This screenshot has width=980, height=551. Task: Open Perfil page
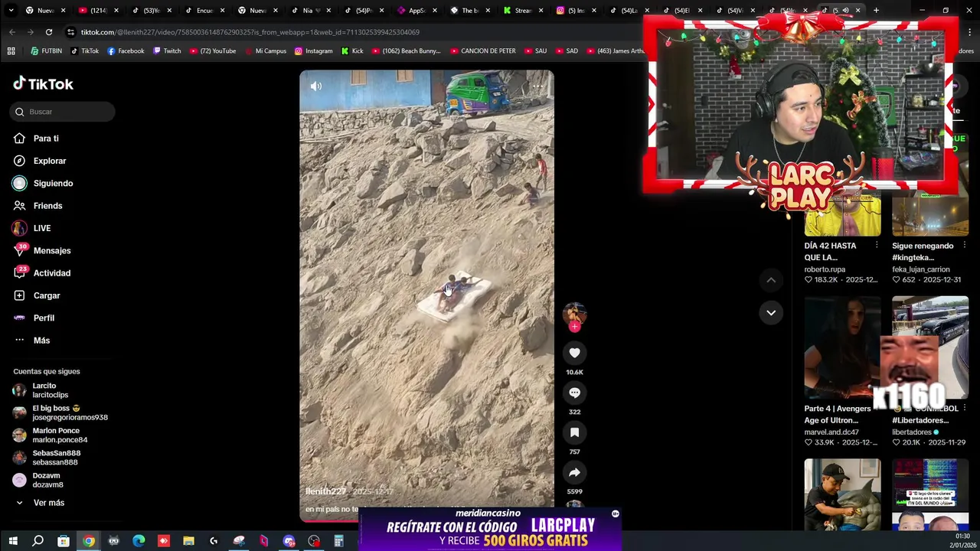[x=44, y=318]
